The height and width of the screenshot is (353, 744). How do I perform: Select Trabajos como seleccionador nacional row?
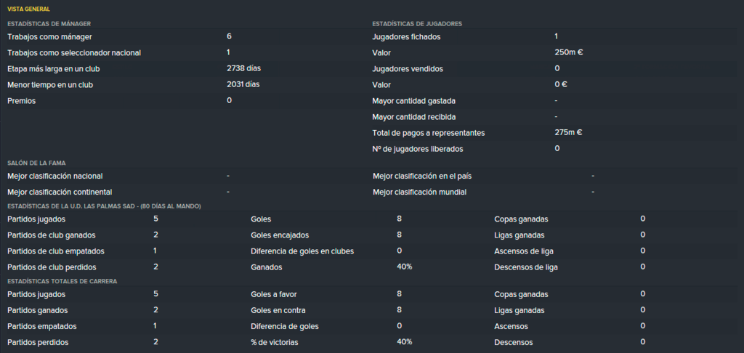point(186,53)
